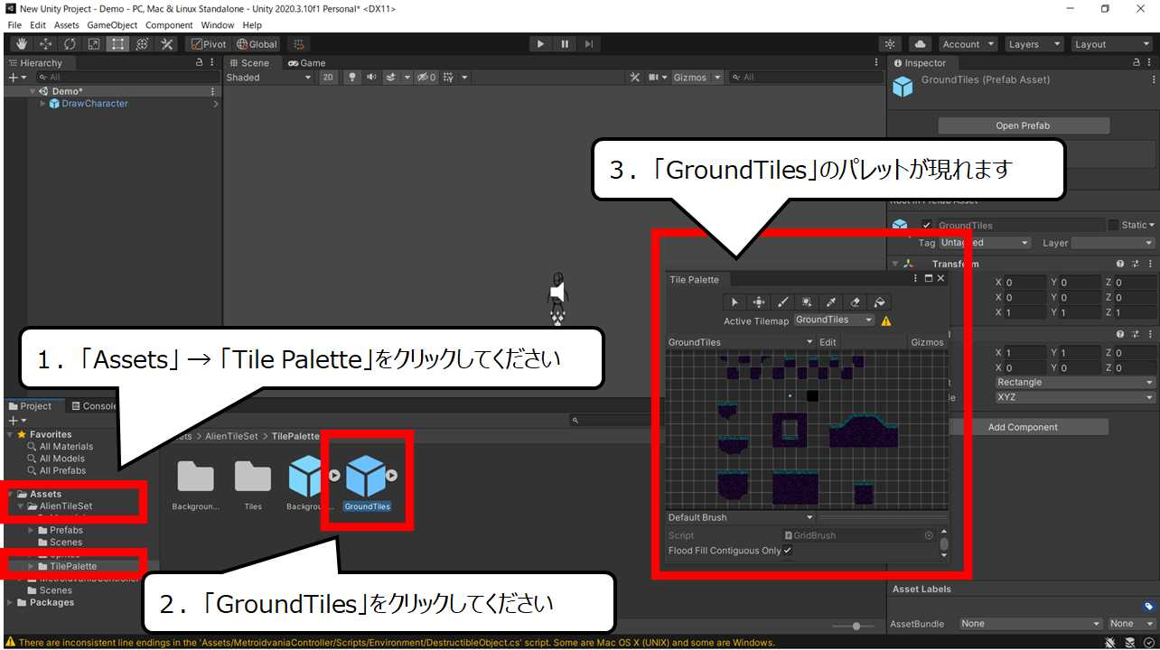Switch to the Console tab
Screen dimensions: 1160x650
click(x=94, y=406)
